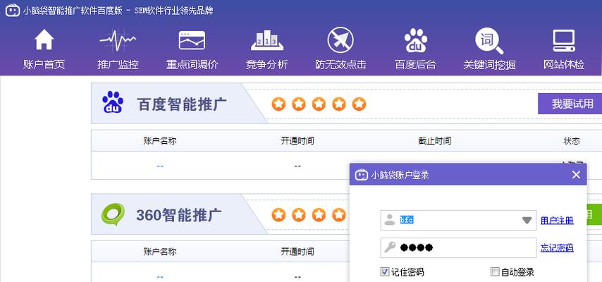Click the first star of 百度智能推广 rating
This screenshot has height=282, width=602.
coord(278,104)
